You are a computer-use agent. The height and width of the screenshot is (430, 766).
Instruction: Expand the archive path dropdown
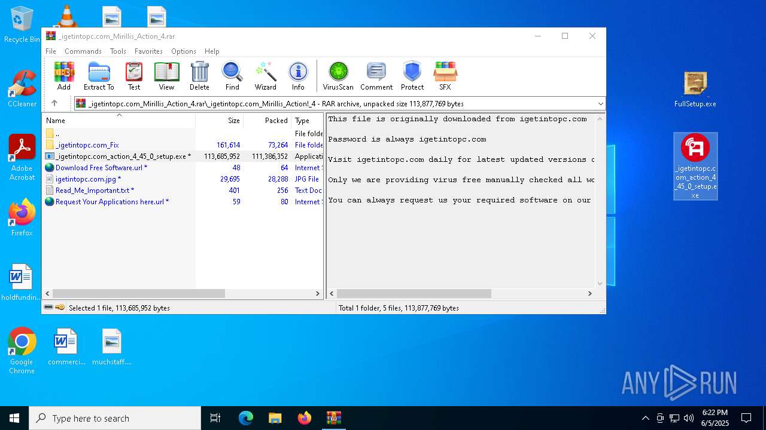point(600,103)
